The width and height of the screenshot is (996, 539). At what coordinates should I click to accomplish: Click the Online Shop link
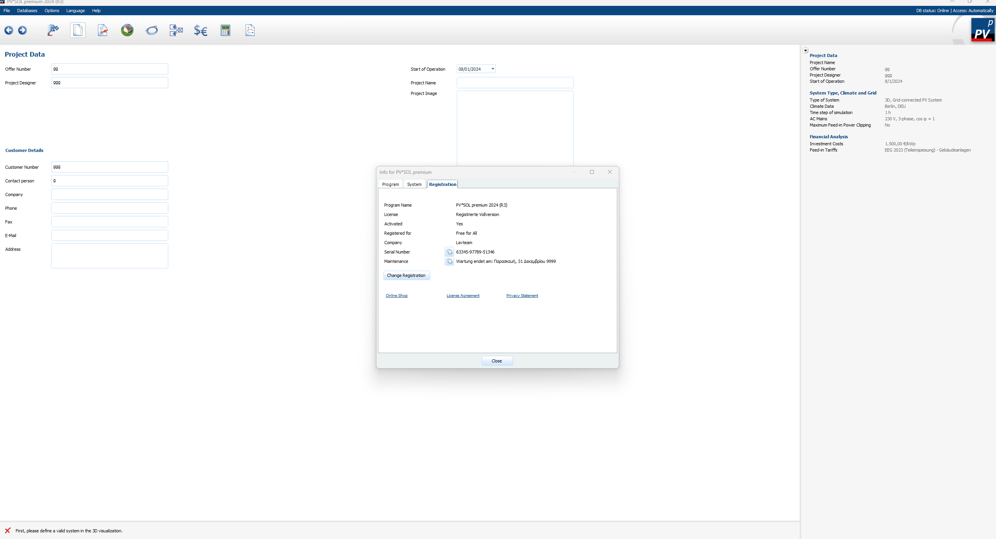[x=396, y=295]
